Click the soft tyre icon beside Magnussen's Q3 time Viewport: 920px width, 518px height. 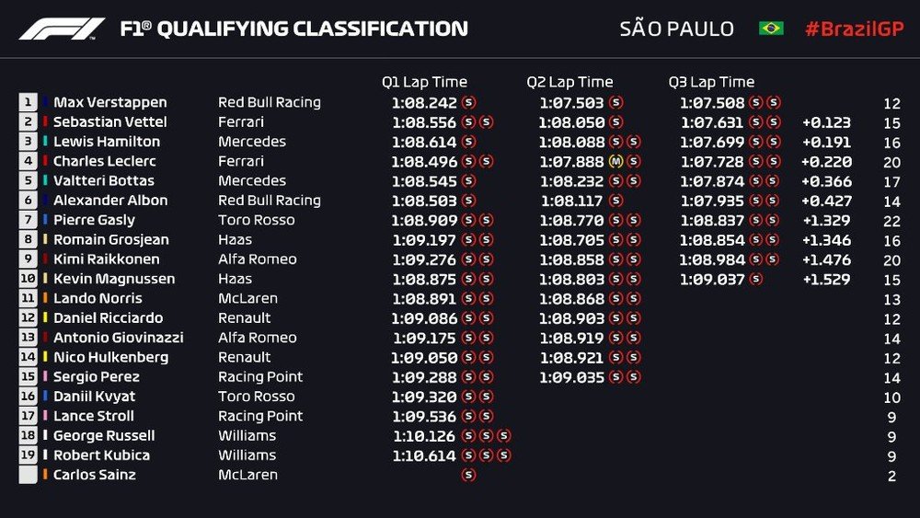[756, 280]
